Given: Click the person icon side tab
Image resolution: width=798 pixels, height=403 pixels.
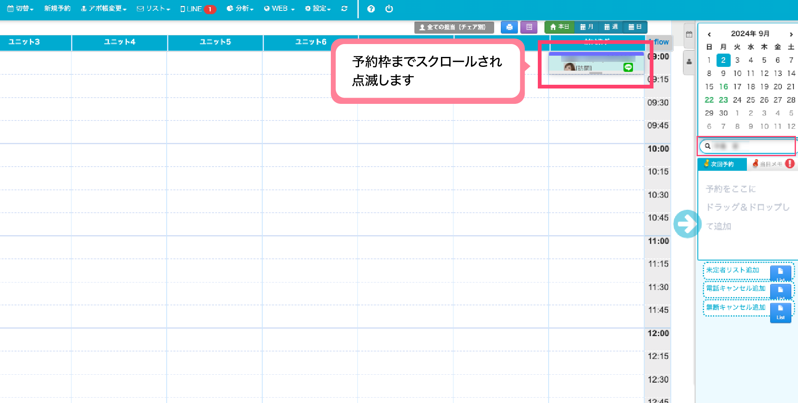Looking at the screenshot, I should (x=689, y=62).
